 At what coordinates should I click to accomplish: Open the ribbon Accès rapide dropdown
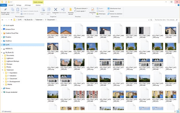(80, 11)
